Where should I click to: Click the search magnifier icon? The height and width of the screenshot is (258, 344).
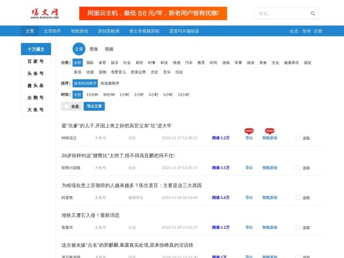313,13
